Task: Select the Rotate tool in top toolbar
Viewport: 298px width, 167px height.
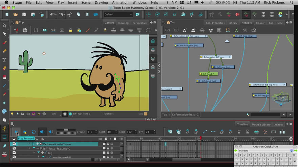Action: click(157, 15)
